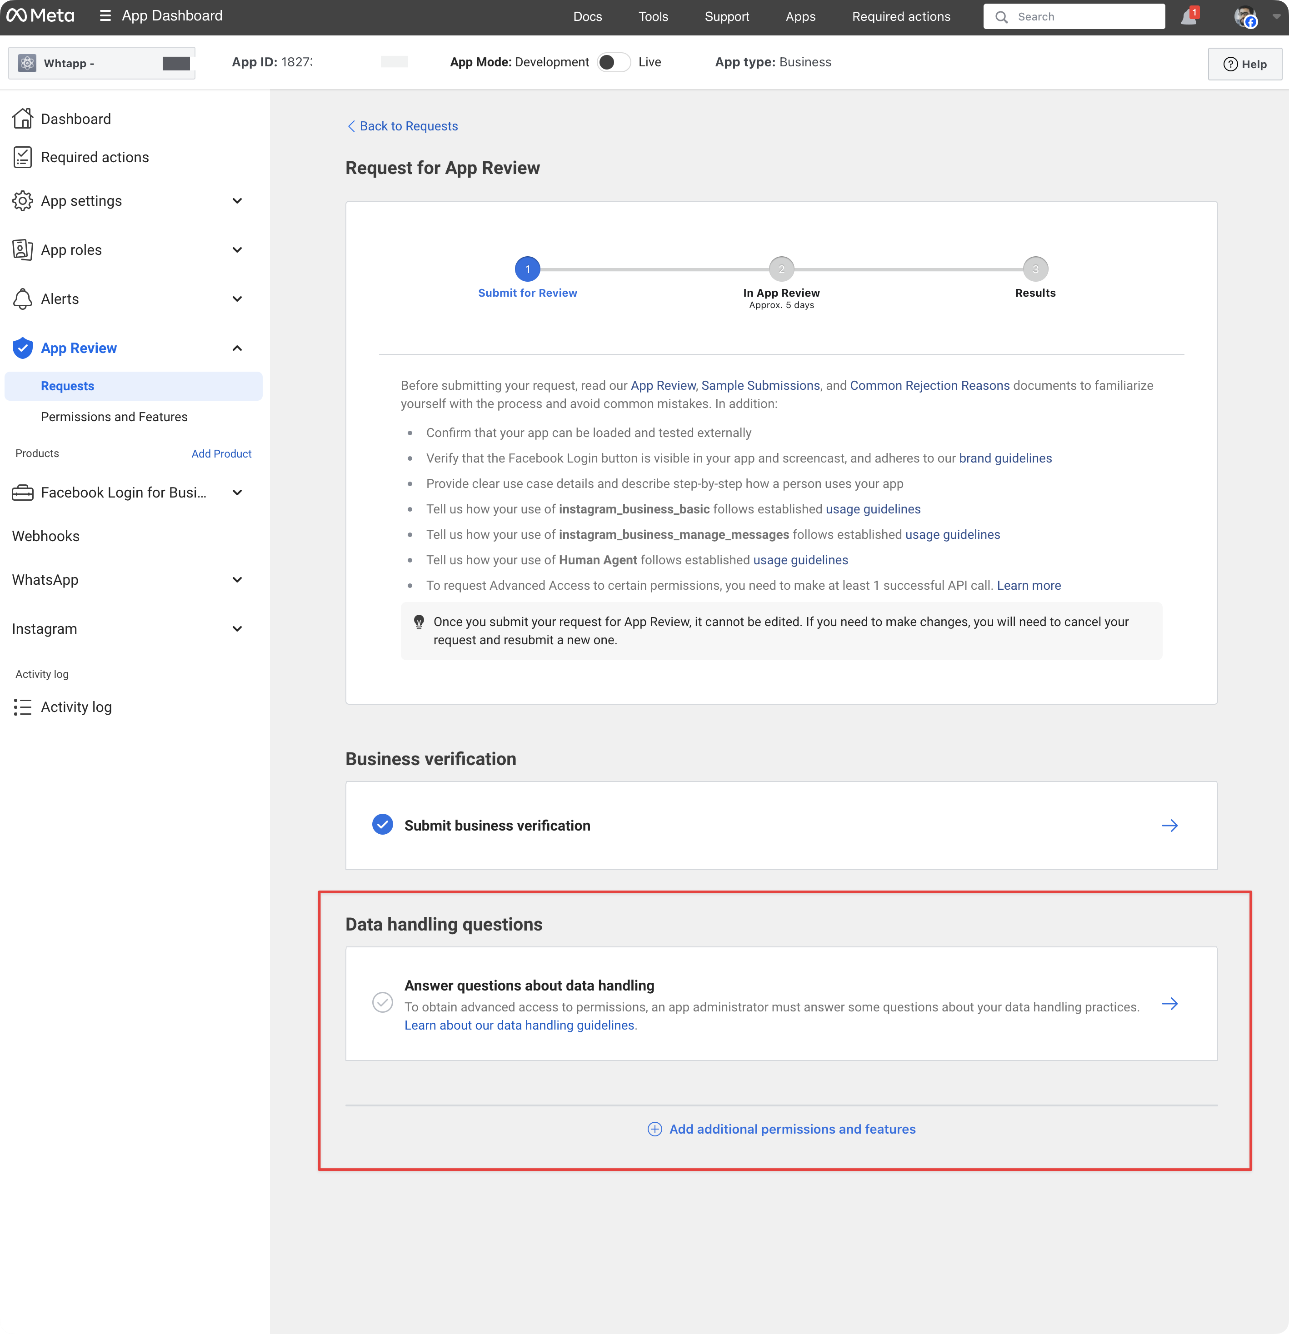Expand the WhatsApp product menu

237,580
